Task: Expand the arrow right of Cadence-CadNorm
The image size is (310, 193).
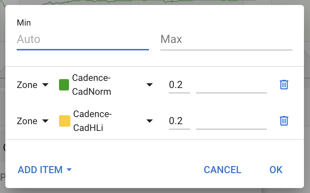Action: [x=150, y=85]
